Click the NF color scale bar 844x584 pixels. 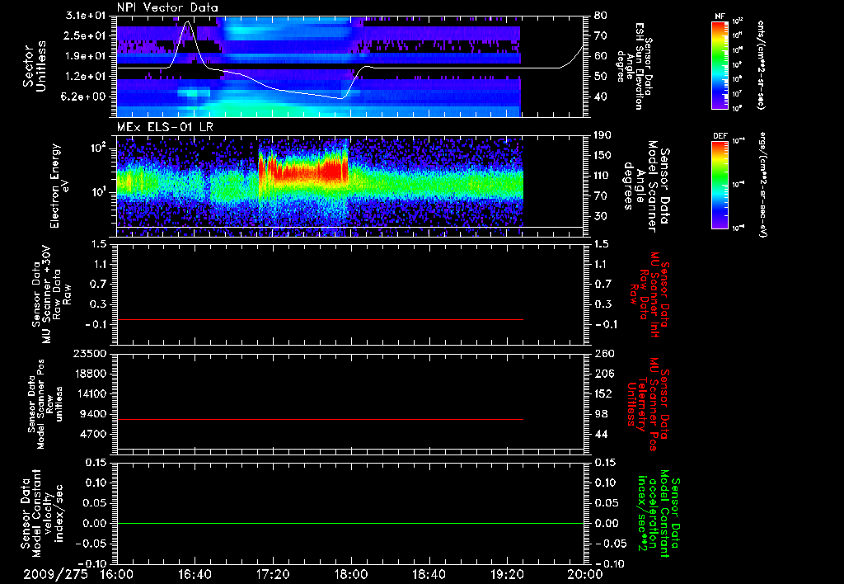(720, 64)
